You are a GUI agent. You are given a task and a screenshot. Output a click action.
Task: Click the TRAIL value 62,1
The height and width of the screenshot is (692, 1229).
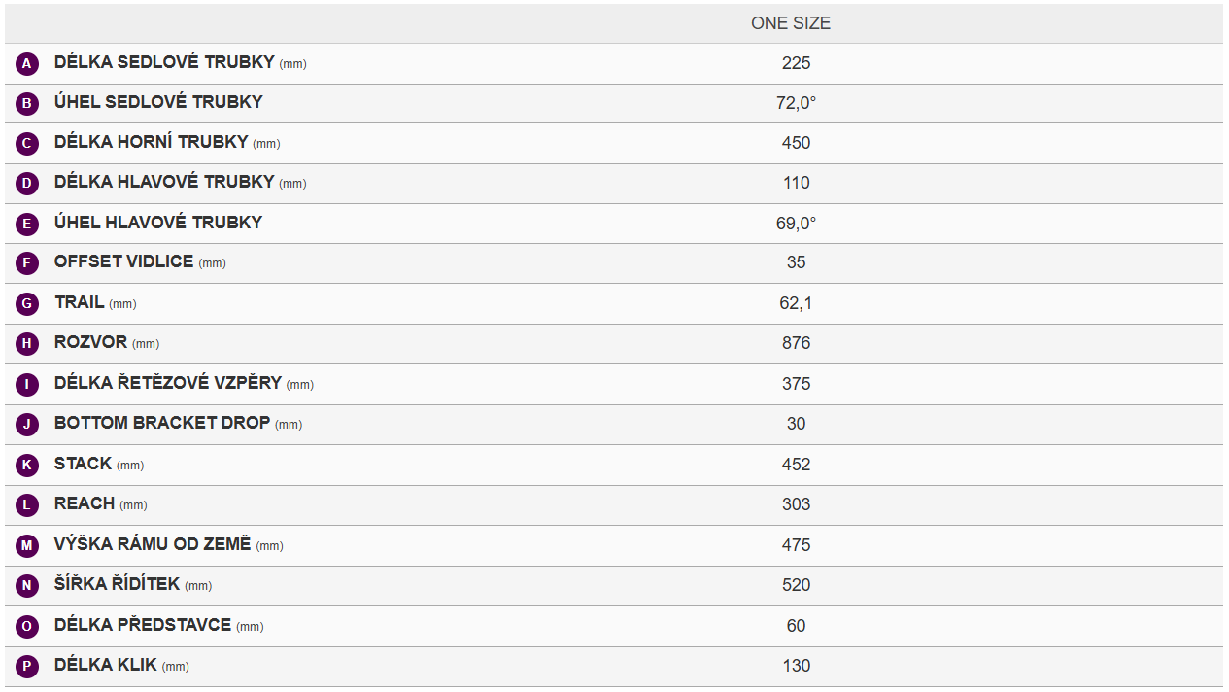tap(796, 303)
